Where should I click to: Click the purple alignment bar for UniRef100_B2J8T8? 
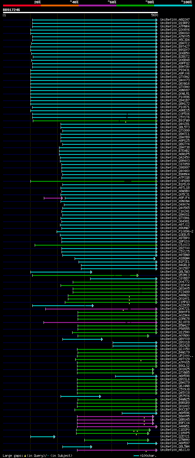(x=101, y=322)
